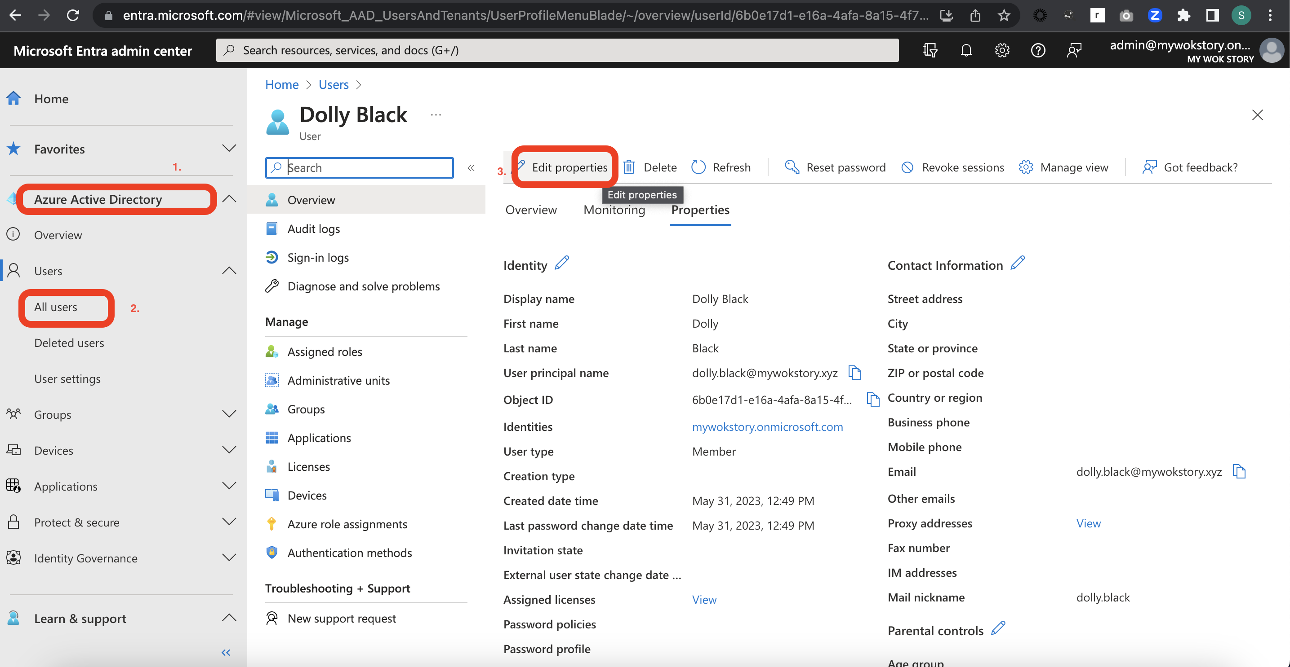Viewport: 1290px width, 667px height.
Task: Collapse the user blade menu with double chevron
Action: click(471, 167)
